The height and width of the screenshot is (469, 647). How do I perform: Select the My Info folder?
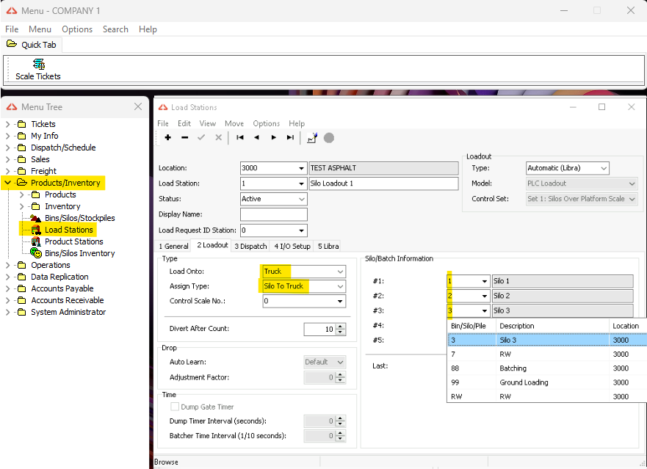[x=44, y=136]
